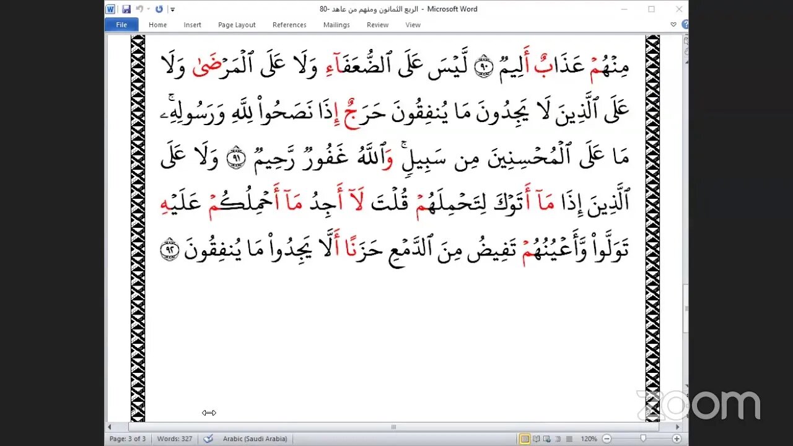This screenshot has height=446, width=793.
Task: Click verse number marker ٩٠ in text
Action: (x=484, y=67)
